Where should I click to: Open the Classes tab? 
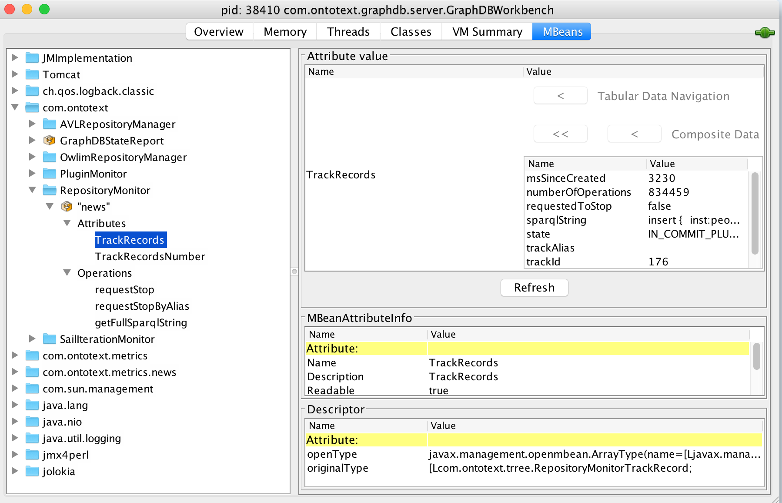pos(411,32)
